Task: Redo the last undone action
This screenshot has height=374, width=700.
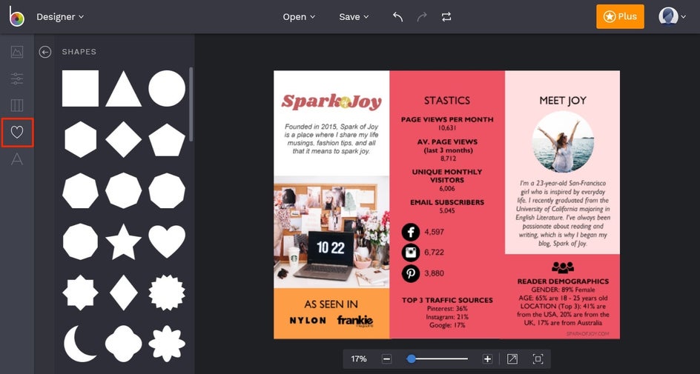Action: click(x=421, y=17)
